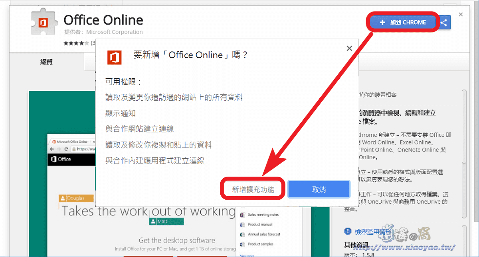This screenshot has width=479, height=257.
Task: Click the permission text 與合作網站建立連線
Action: pyautogui.click(x=140, y=129)
